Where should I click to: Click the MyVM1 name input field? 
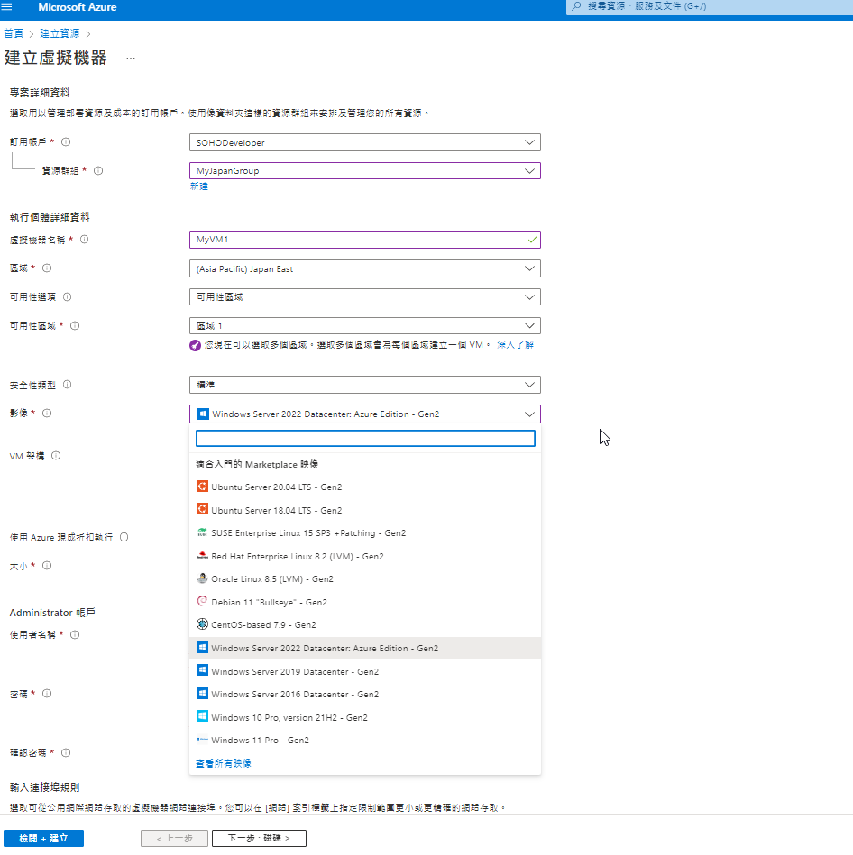(x=364, y=240)
